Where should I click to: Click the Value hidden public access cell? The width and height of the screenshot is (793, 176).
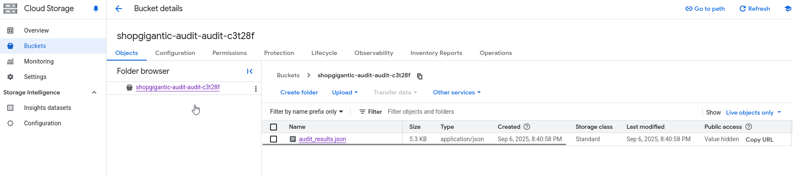click(x=722, y=139)
